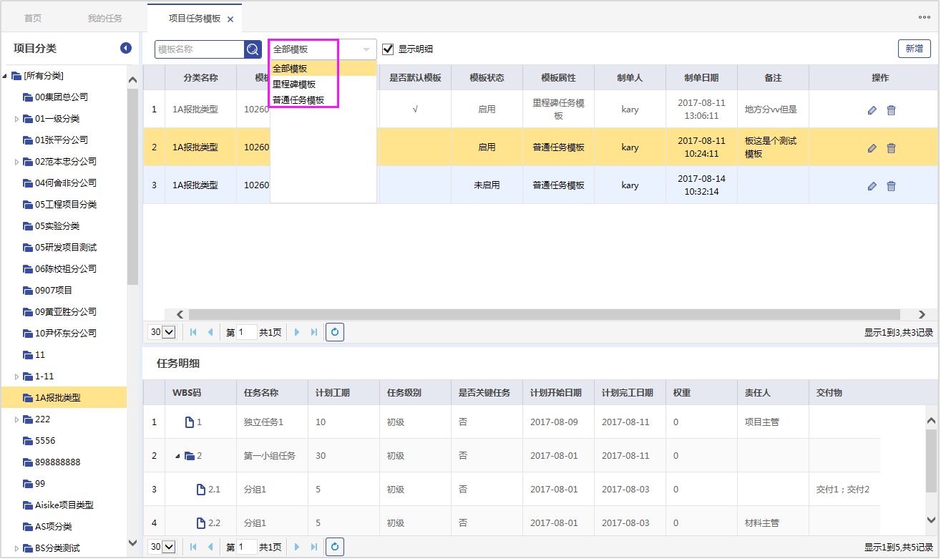The width and height of the screenshot is (941, 559).
Task: Select the Aisike项目类型 tree category
Action: click(63, 505)
